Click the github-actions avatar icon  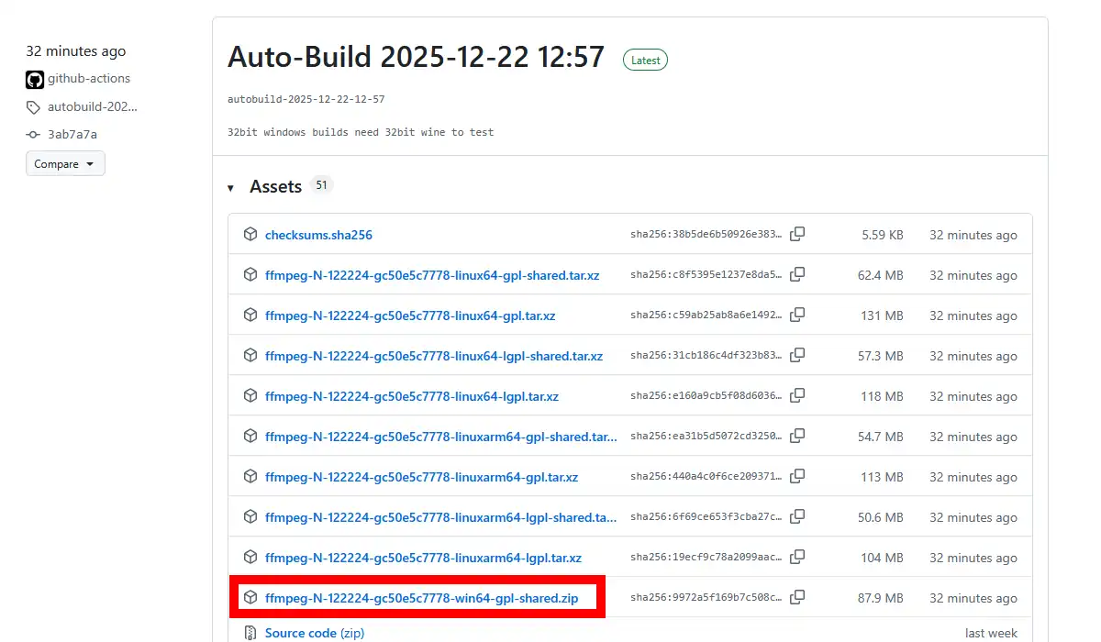(x=35, y=79)
